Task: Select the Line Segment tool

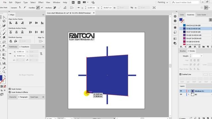Action: 4,29
